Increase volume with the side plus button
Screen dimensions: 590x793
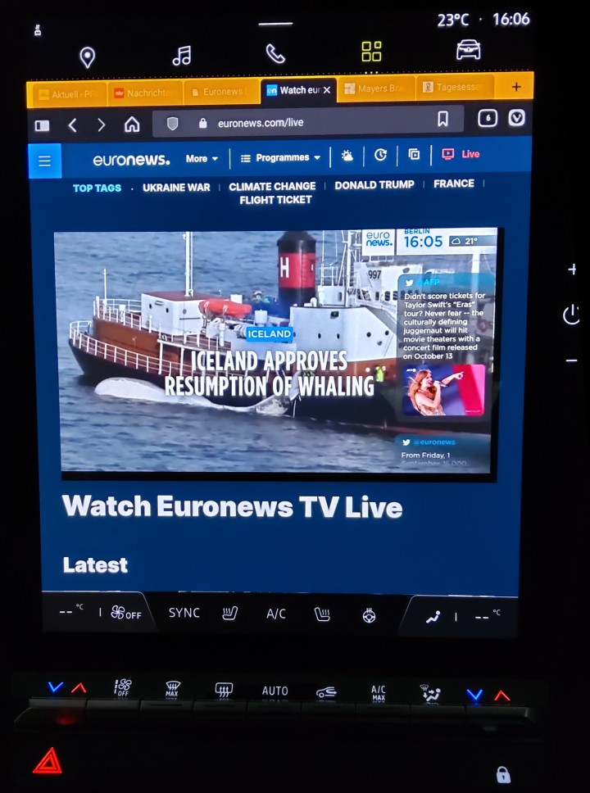tap(572, 269)
